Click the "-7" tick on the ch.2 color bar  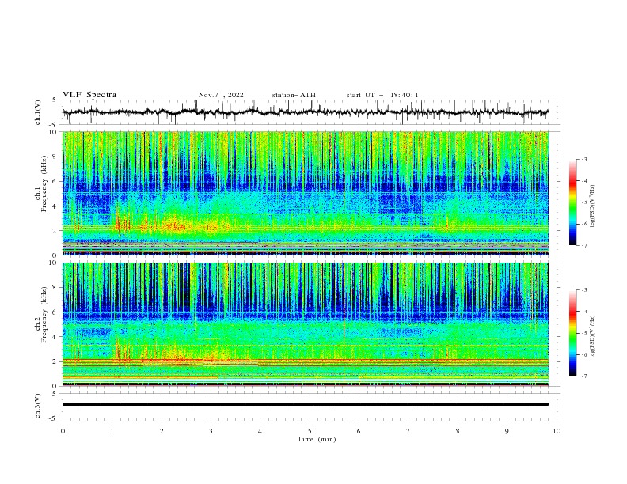point(583,376)
